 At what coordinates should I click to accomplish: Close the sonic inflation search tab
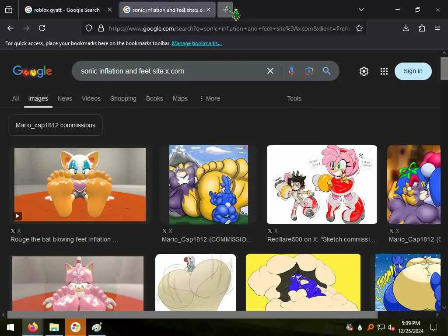[x=208, y=10]
